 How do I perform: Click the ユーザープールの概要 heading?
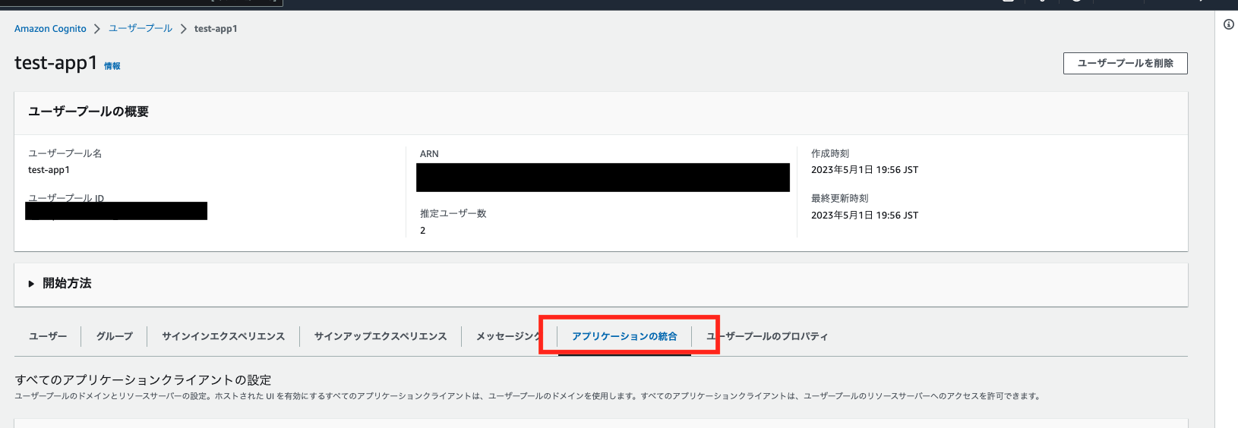coord(88,112)
